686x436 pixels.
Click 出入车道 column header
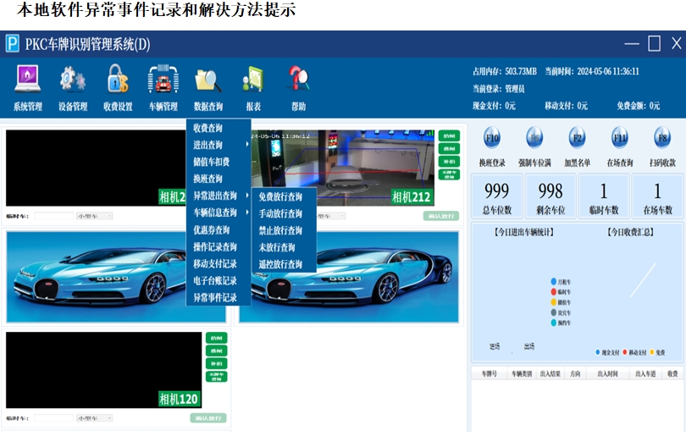645,373
